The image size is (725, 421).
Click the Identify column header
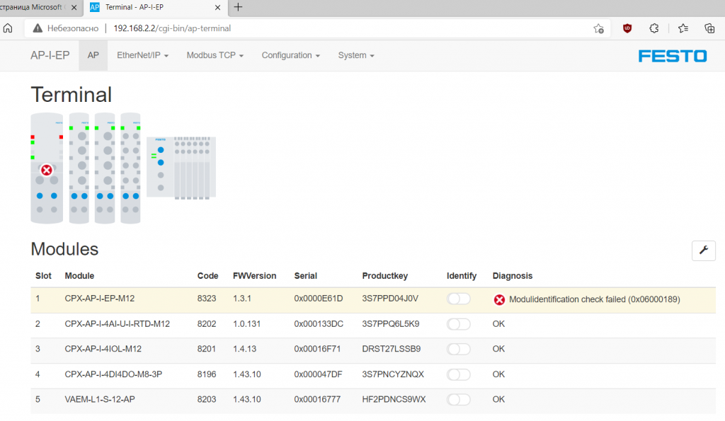tap(462, 276)
